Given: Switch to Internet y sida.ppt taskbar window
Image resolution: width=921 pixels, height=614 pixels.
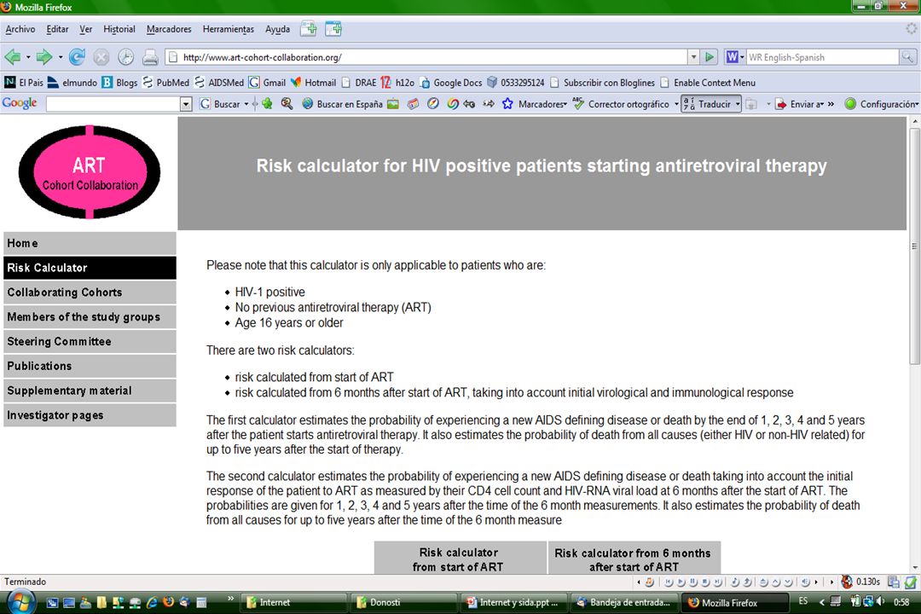Looking at the screenshot, I should pos(513,602).
